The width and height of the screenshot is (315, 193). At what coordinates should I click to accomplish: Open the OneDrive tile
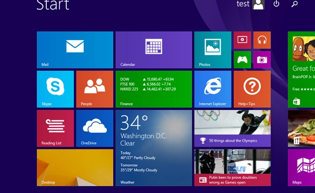click(94, 128)
